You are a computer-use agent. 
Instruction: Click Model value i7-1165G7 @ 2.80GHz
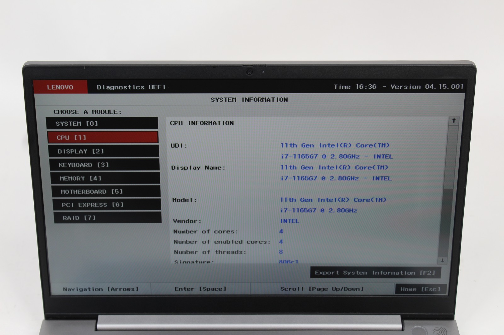(319, 211)
